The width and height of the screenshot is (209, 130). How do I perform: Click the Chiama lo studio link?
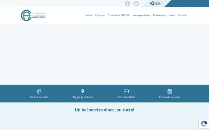[39, 97]
